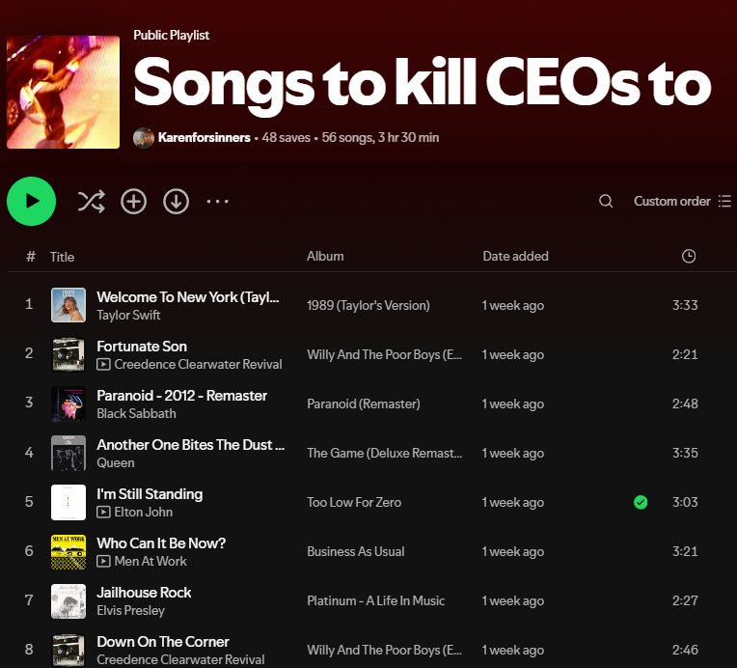Open the three-dots more options menu
This screenshot has width=737, height=668.
(218, 202)
